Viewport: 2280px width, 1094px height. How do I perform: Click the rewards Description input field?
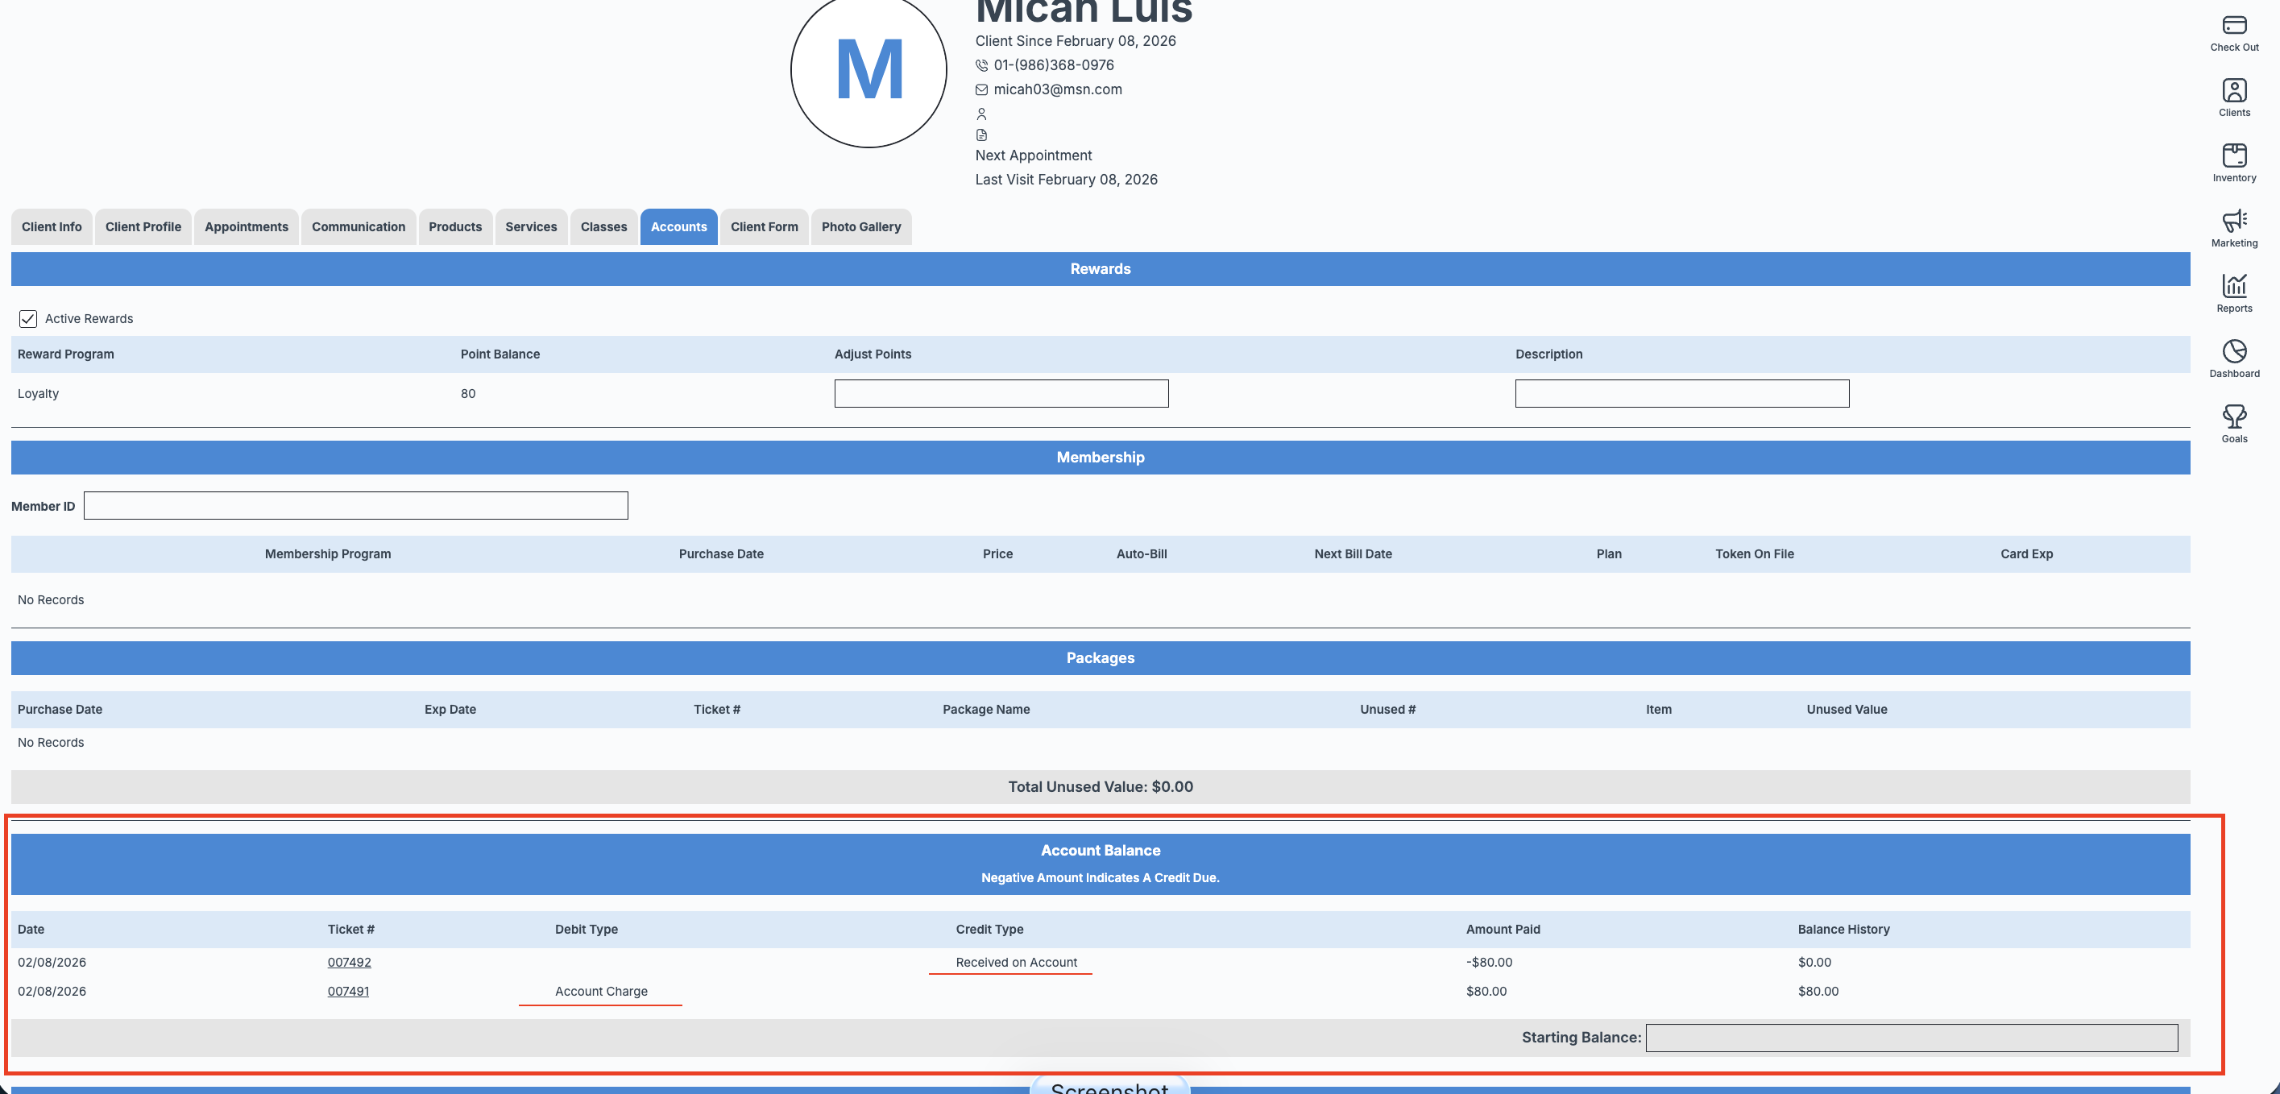point(1681,394)
